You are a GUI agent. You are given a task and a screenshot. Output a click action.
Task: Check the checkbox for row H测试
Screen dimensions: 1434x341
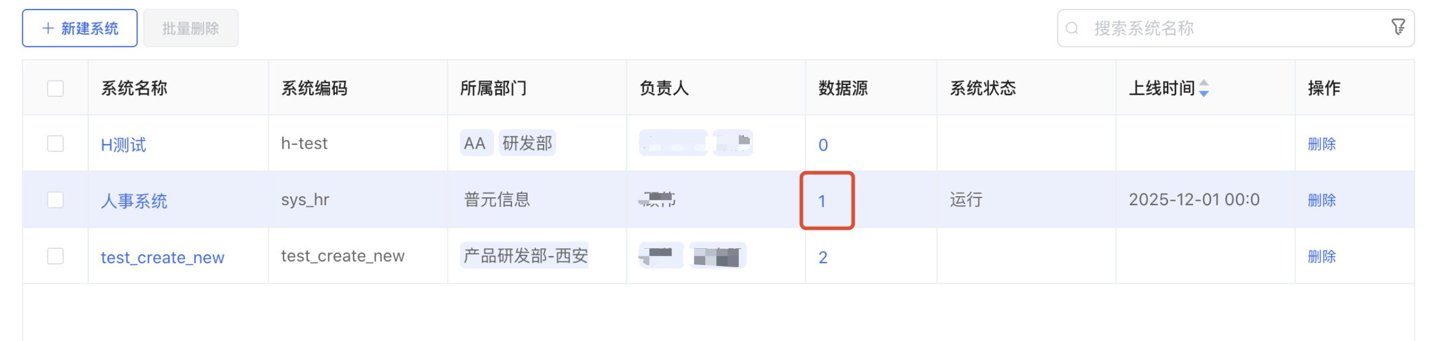(x=55, y=144)
